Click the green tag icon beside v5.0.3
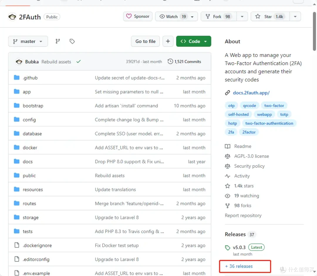Viewport: 317px width, 276px height. point(227,247)
